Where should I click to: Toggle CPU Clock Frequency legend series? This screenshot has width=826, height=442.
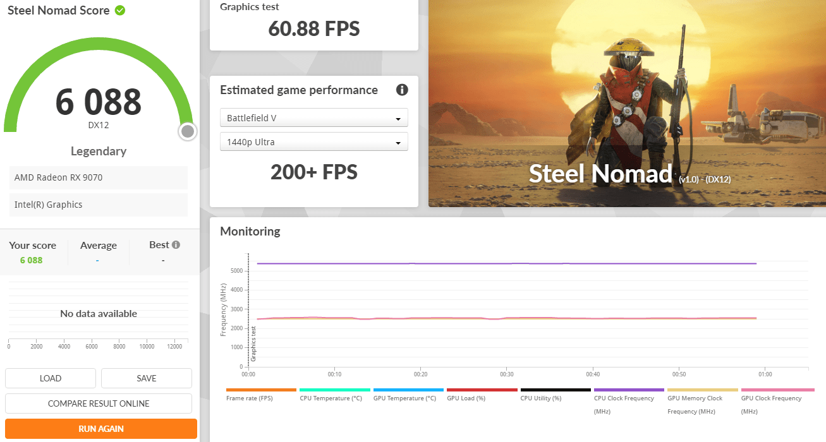[629, 401]
